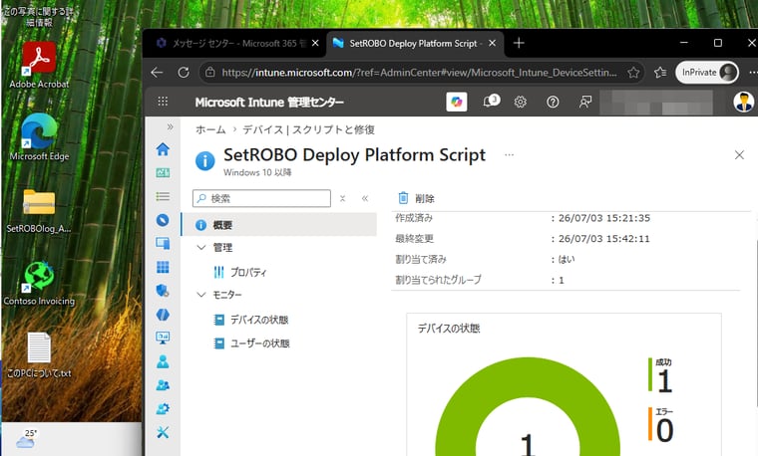Open the app launcher waffle icon
Image resolution: width=758 pixels, height=456 pixels.
coord(163,102)
